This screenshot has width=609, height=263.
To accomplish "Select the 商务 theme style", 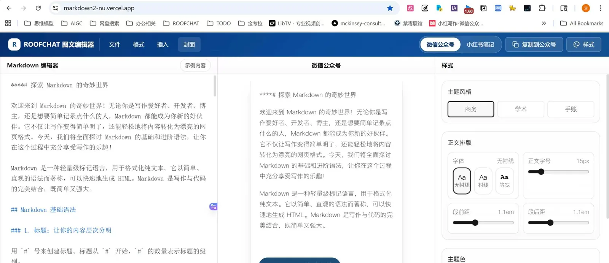I will coord(471,109).
